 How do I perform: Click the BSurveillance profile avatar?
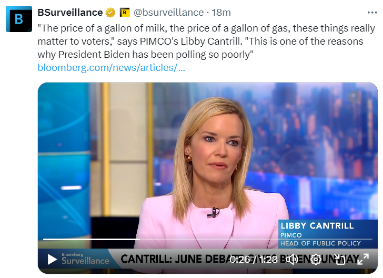point(19,19)
